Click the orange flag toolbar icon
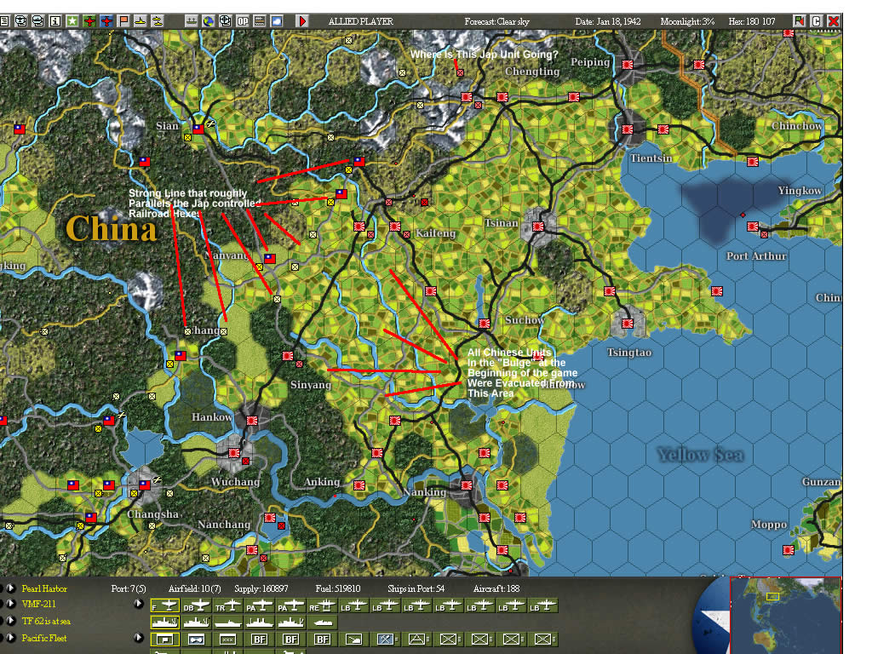Viewport: 872px width, 654px height. pyautogui.click(x=123, y=21)
